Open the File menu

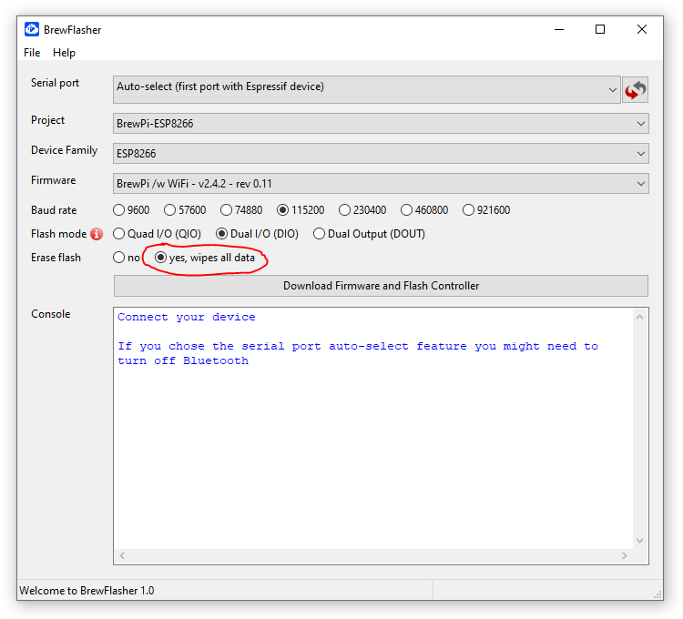tap(32, 53)
